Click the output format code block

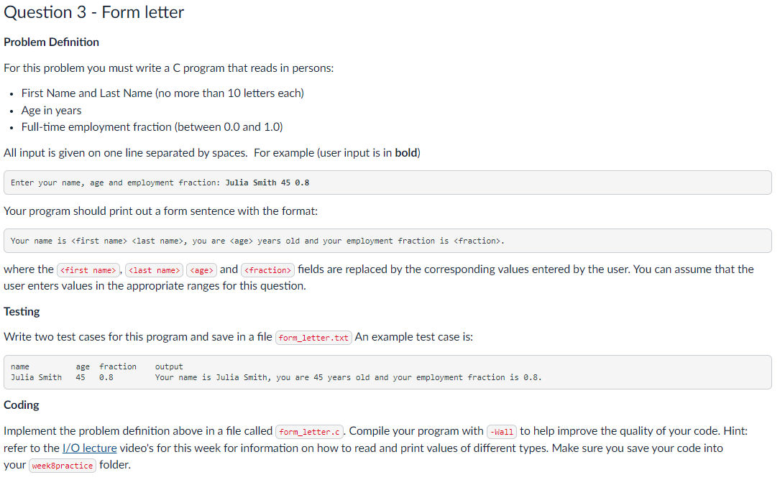[x=387, y=241]
